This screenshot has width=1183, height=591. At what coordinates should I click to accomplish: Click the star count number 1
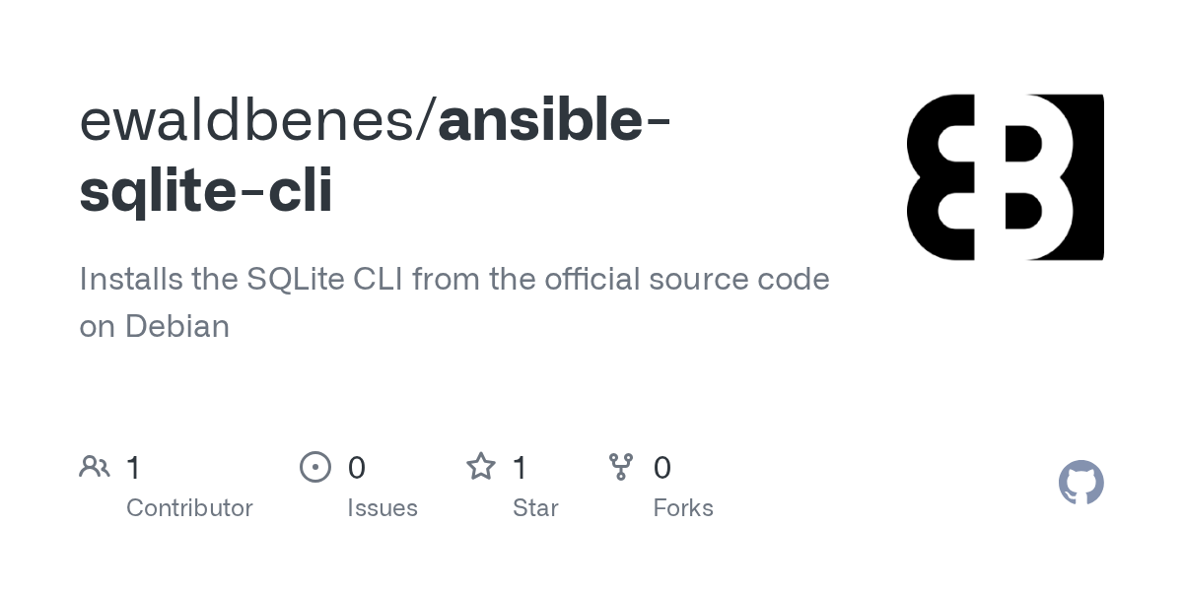(521, 468)
